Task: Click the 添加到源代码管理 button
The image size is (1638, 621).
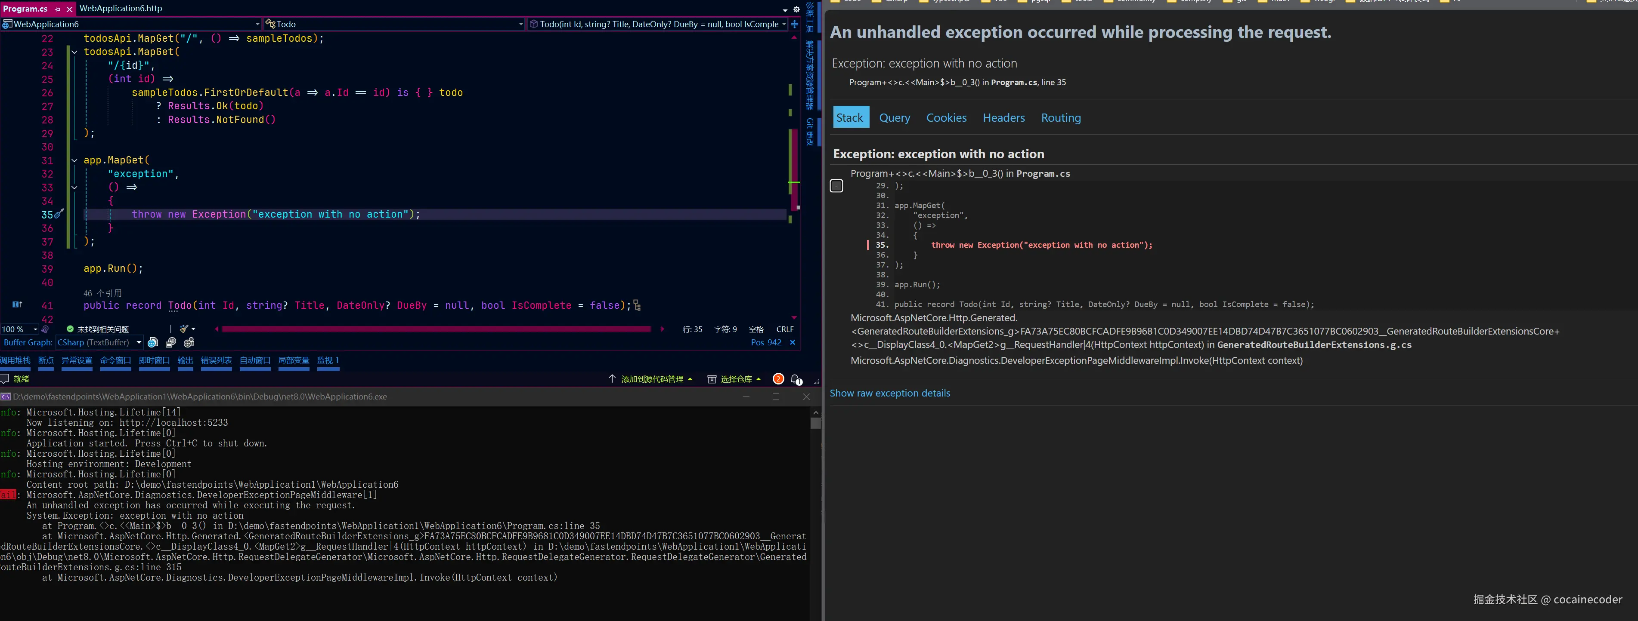Action: point(651,379)
